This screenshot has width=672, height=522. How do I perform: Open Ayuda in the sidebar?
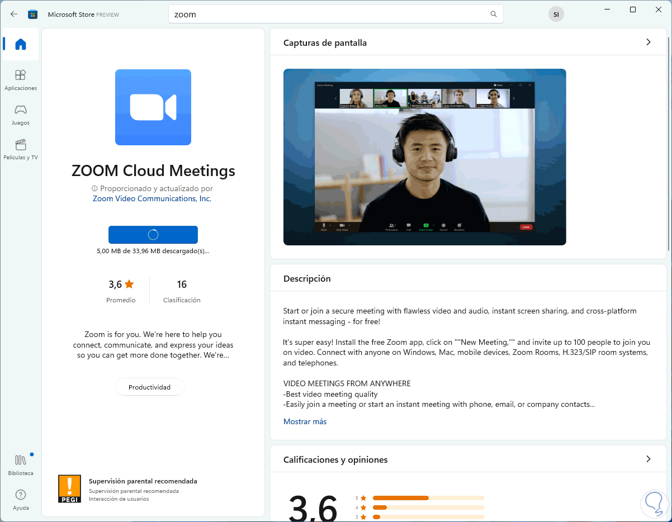click(x=21, y=500)
